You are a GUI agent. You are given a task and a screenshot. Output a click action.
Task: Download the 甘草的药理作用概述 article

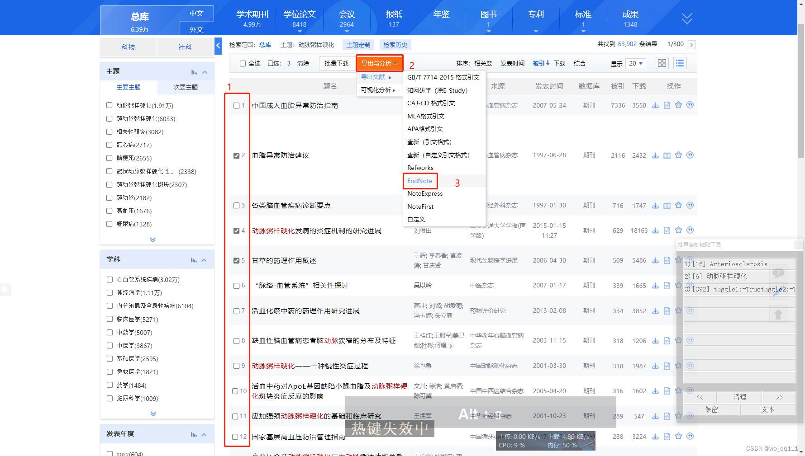point(655,260)
